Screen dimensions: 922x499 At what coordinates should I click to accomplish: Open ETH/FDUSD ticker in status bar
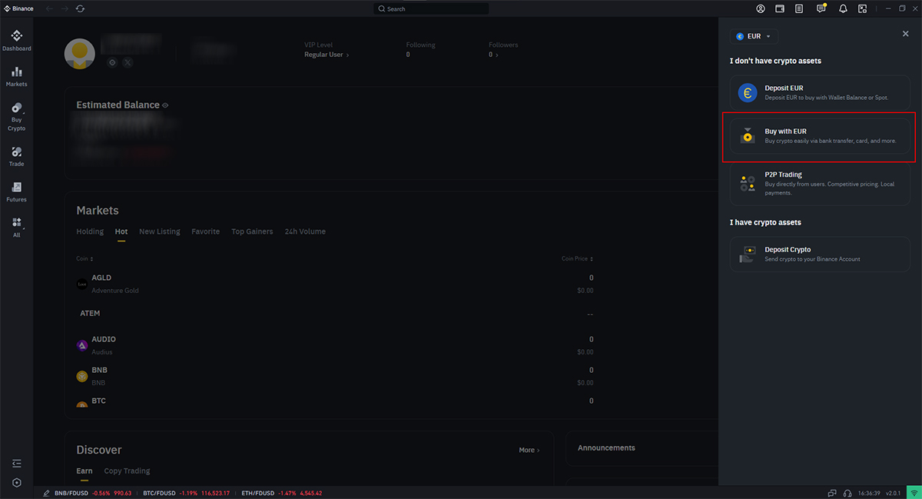(x=281, y=493)
